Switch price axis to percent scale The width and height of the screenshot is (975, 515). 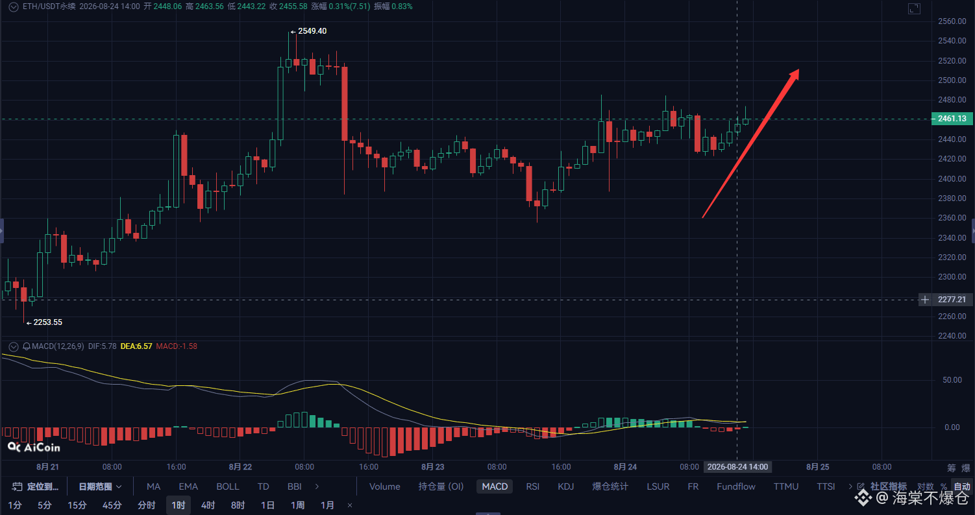[943, 486]
